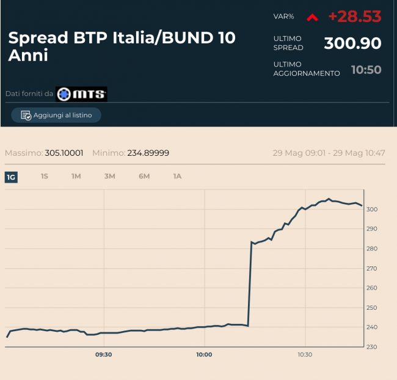The image size is (397, 380).
Task: Click the MTS provider logo
Action: pos(81,94)
